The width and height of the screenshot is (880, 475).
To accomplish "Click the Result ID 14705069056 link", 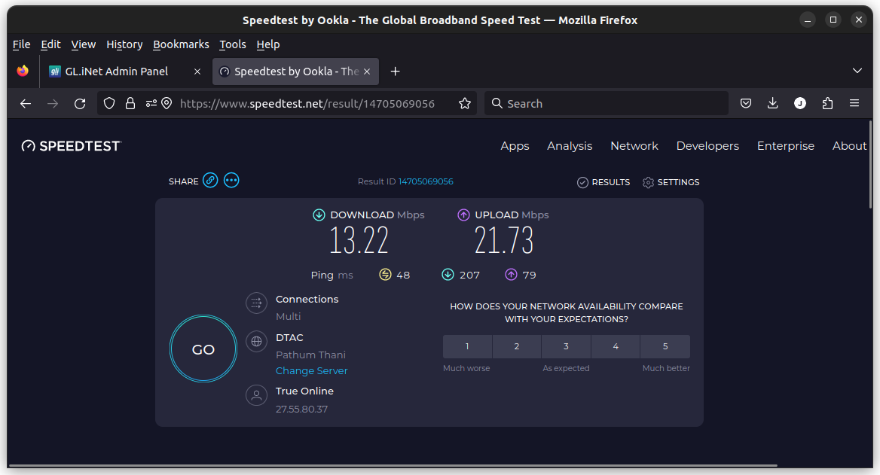I will [426, 181].
